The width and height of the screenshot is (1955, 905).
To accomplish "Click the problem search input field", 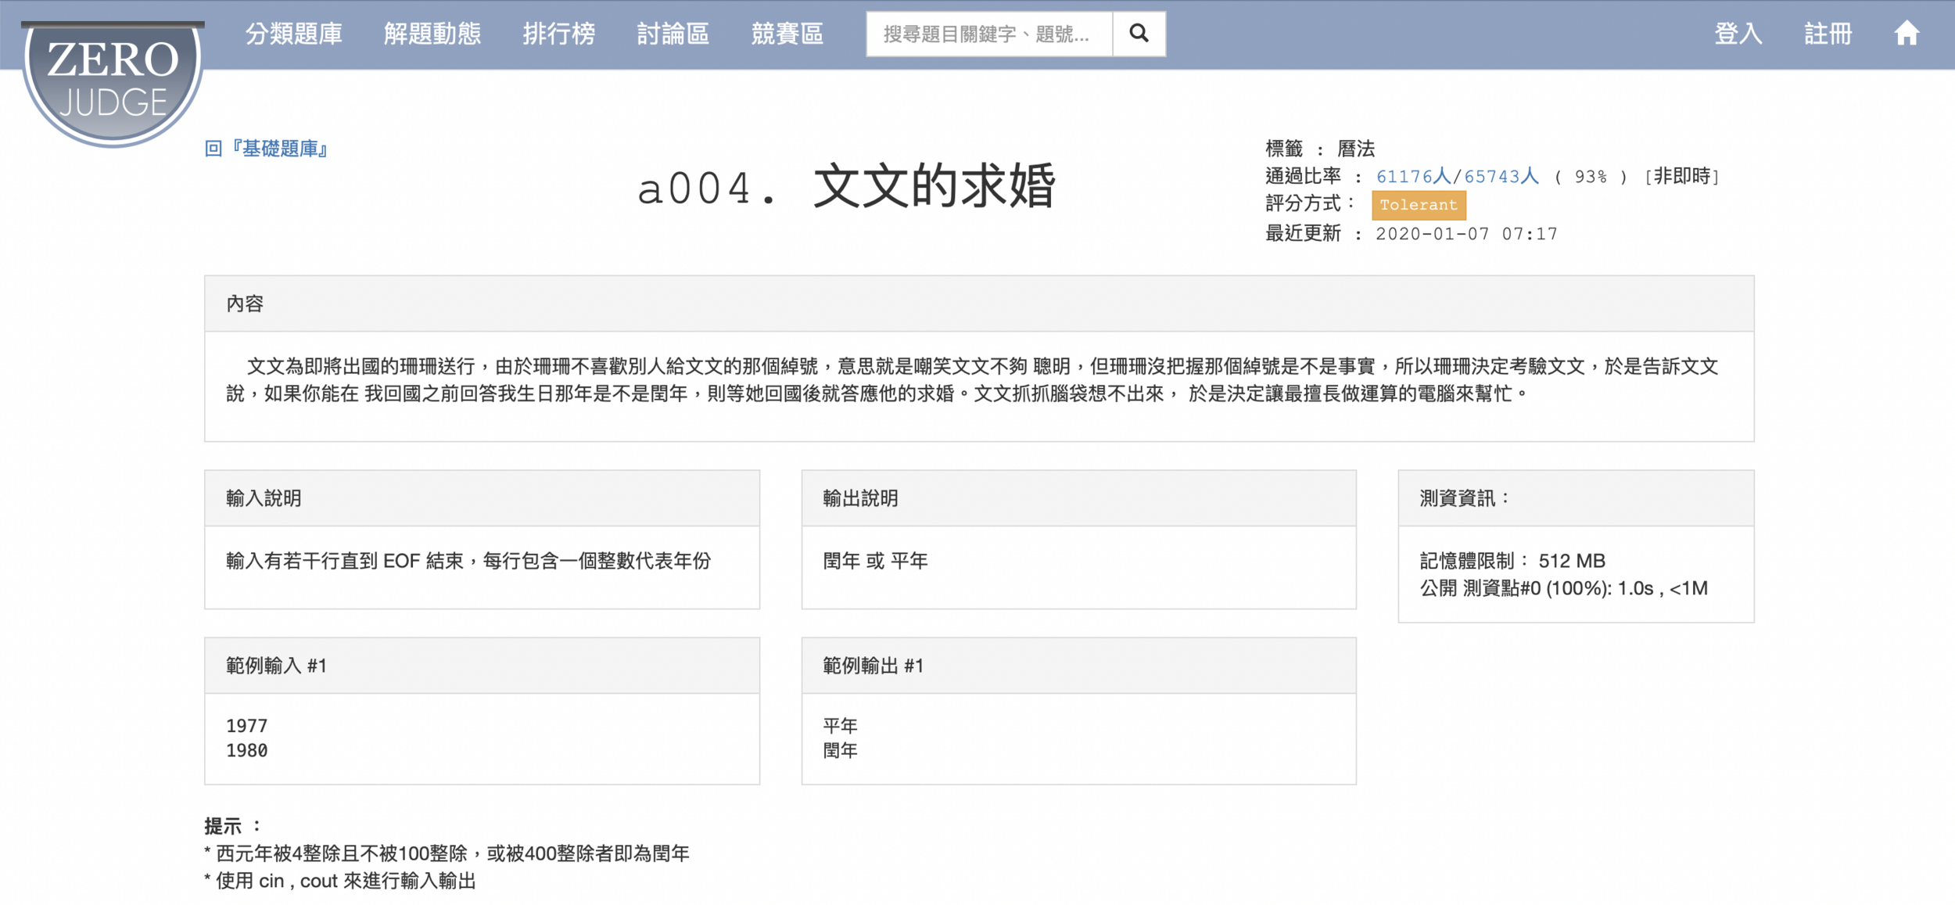I will click(988, 34).
